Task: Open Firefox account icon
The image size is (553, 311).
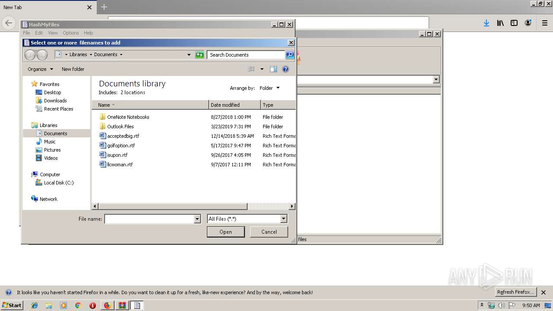Action: point(528,23)
